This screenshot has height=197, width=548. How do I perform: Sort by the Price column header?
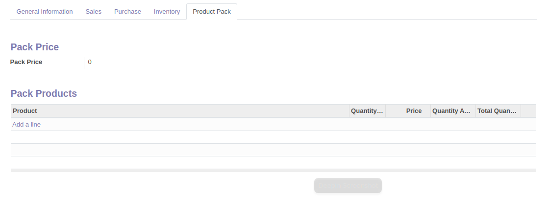[408, 111]
